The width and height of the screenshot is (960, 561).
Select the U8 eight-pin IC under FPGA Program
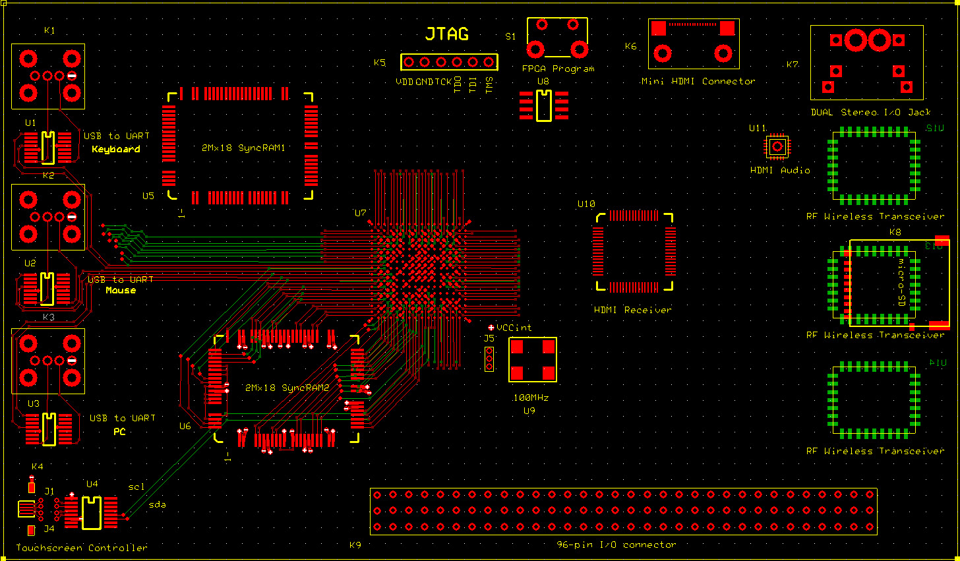pyautogui.click(x=543, y=105)
